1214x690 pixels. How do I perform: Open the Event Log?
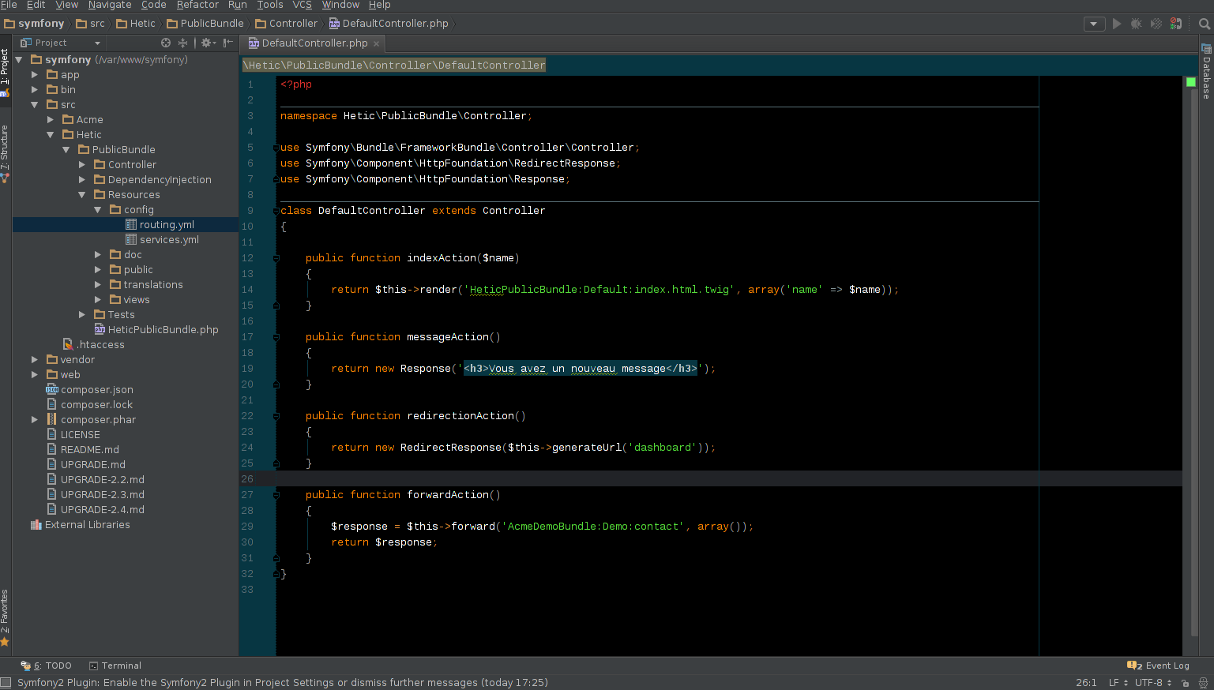pos(1159,666)
